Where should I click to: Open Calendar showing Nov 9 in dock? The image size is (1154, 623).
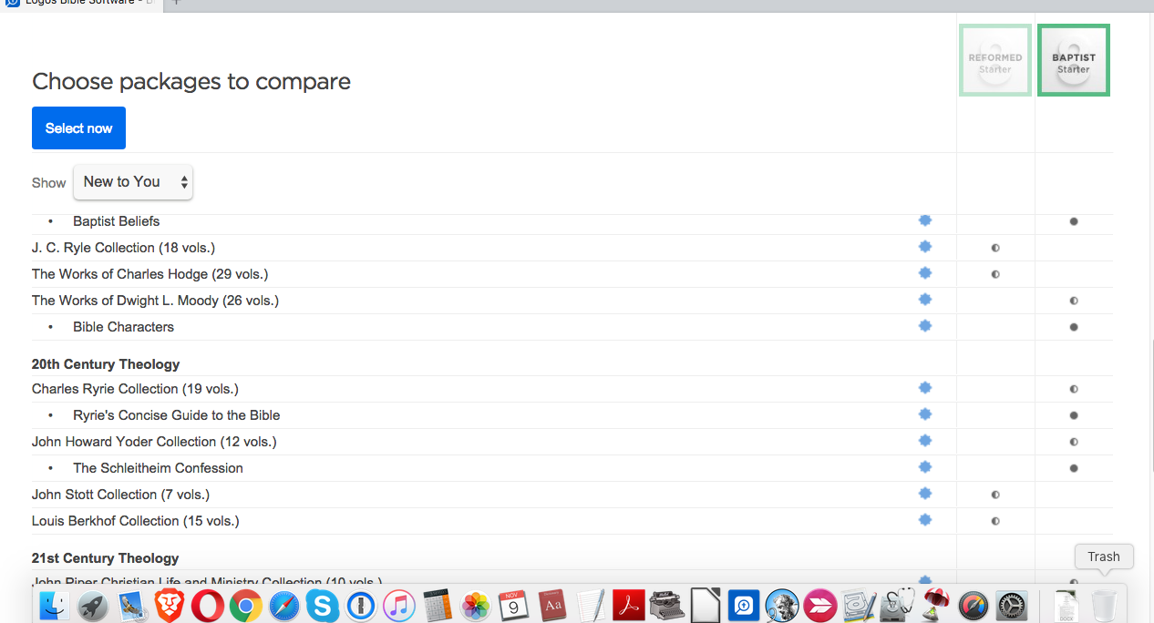514,605
